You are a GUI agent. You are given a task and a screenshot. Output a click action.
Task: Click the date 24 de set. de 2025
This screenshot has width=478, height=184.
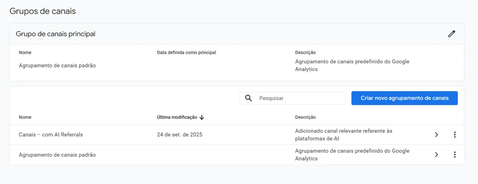click(179, 135)
